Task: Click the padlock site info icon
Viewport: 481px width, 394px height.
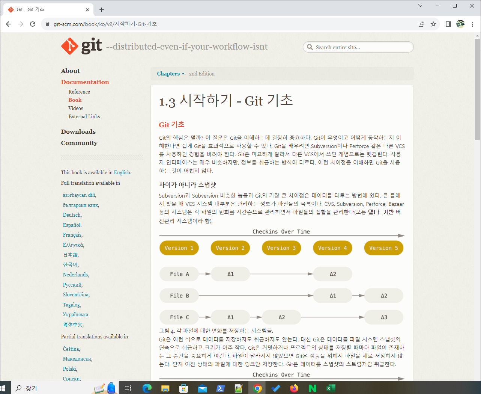Action: click(47, 24)
